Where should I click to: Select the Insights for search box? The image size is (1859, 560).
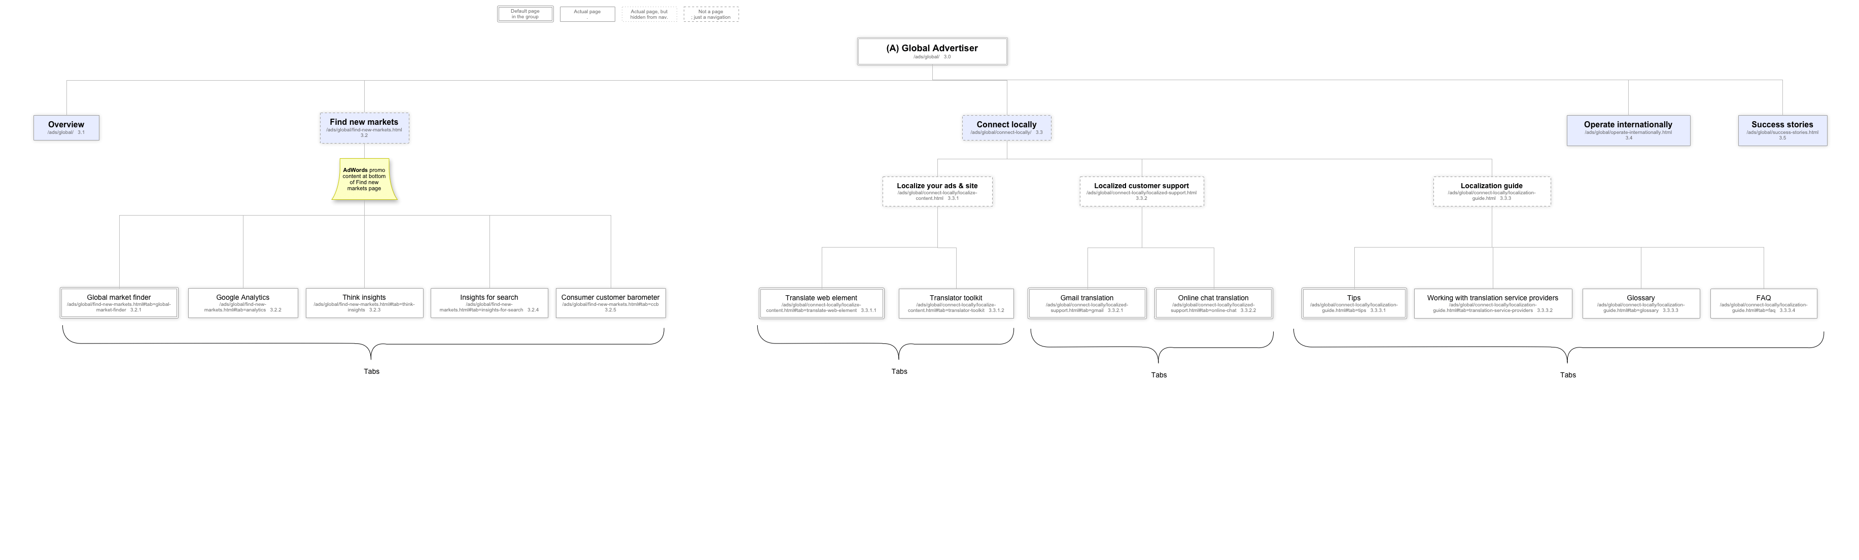489,303
